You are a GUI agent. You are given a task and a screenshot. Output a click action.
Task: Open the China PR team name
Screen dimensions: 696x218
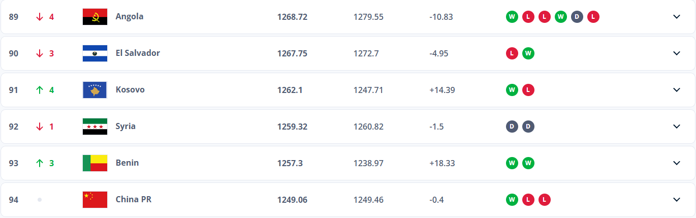pyautogui.click(x=134, y=199)
